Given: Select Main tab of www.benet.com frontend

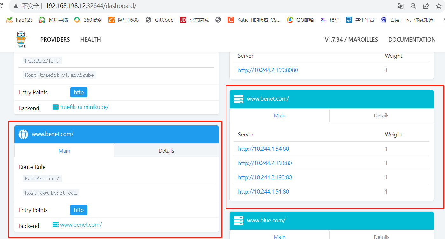Looking at the screenshot, I should 64,151.
